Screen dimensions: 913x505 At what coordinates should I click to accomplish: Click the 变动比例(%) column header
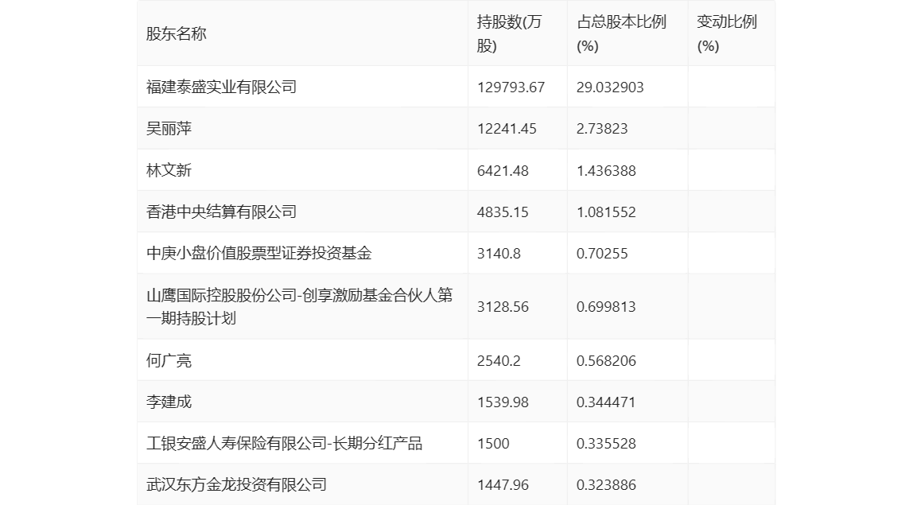click(x=727, y=33)
